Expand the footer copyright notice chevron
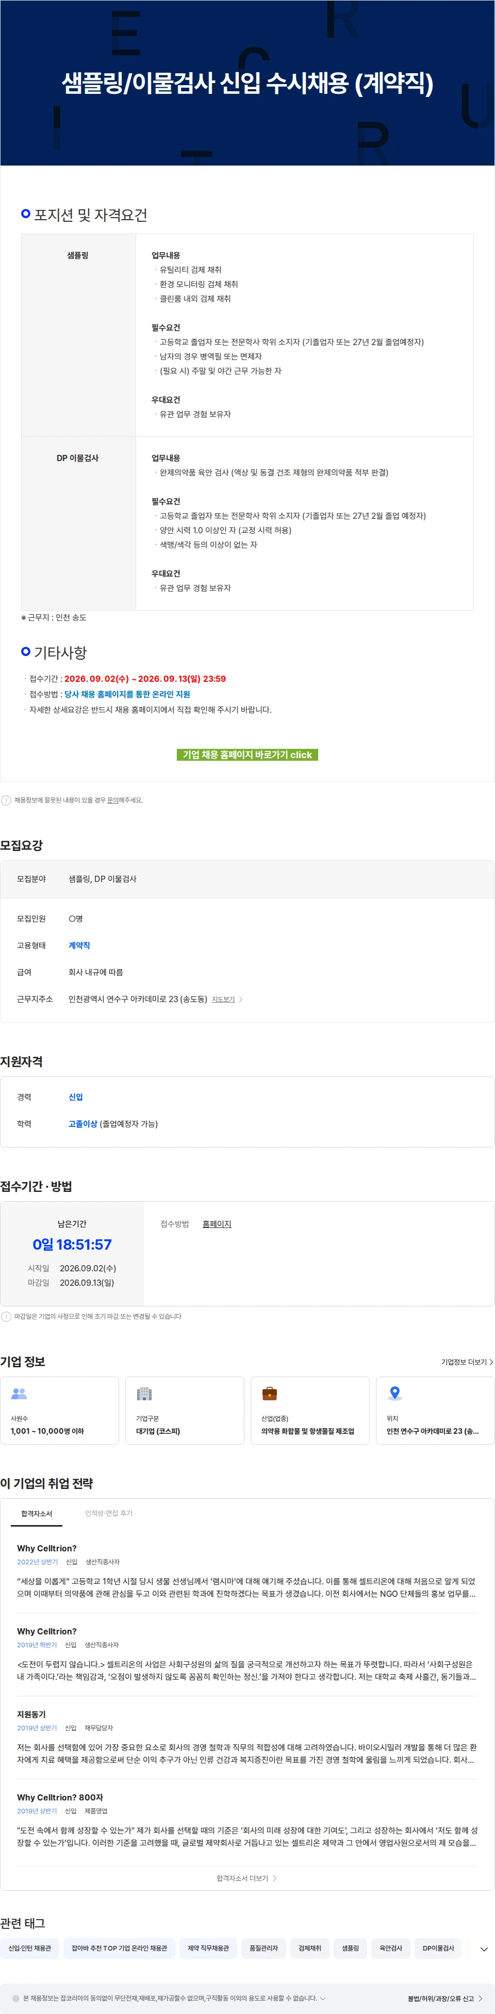This screenshot has height=2014, width=495. [x=323, y=1997]
